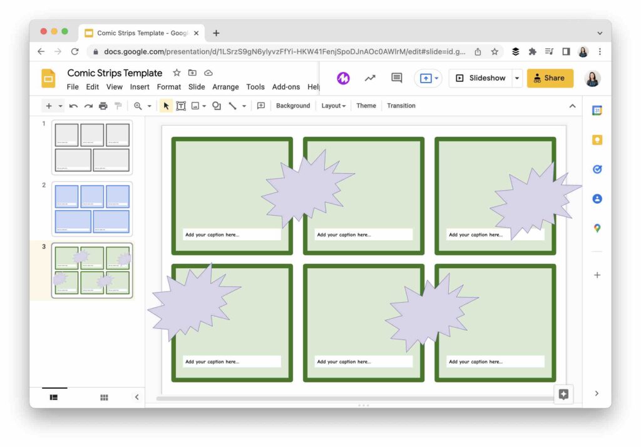Viewport: 641px width, 447px height.
Task: Select the text box tool
Action: [181, 106]
